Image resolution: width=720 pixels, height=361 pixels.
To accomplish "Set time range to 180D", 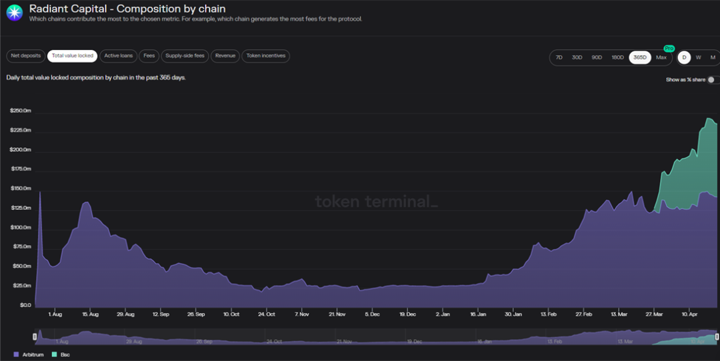I will tap(617, 58).
